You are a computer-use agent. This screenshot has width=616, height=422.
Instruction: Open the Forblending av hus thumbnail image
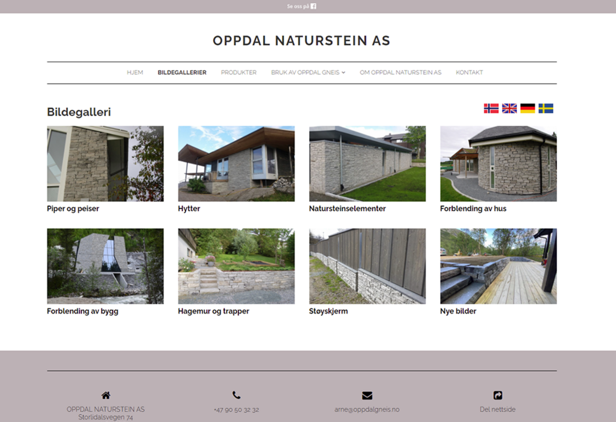point(499,164)
